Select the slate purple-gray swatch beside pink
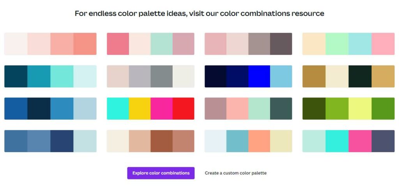Image resolution: width=399 pixels, height=186 pixels. click(383, 141)
